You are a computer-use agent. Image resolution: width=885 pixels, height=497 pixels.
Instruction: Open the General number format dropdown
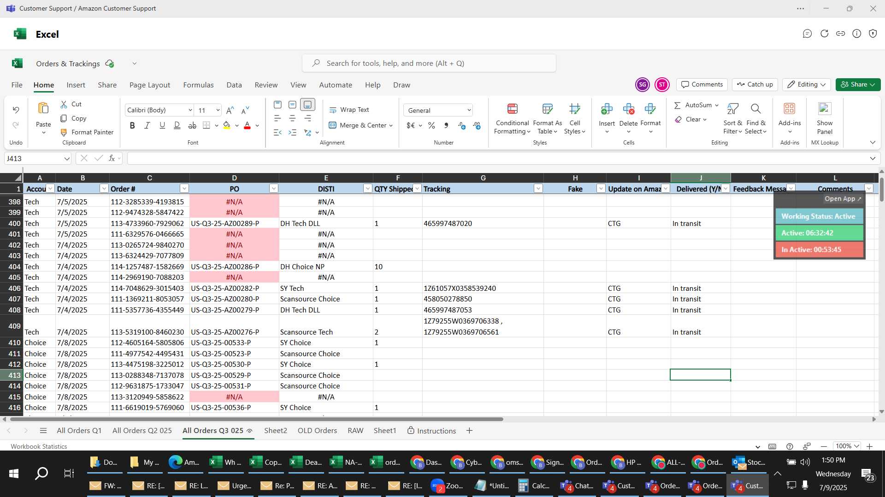tap(469, 110)
